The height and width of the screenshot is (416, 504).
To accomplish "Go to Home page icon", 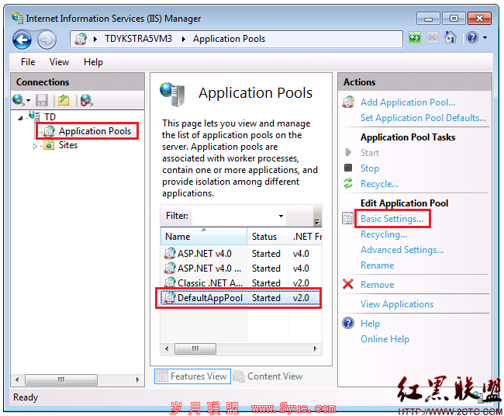I will 450,38.
